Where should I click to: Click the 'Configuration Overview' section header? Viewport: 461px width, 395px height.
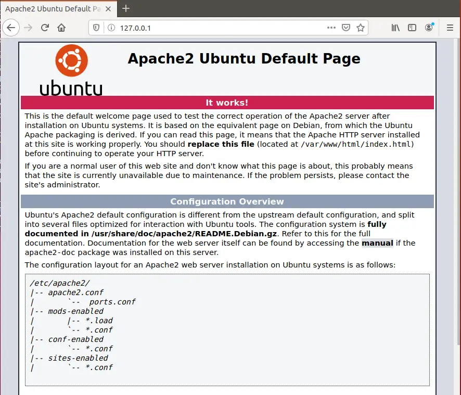click(x=227, y=201)
